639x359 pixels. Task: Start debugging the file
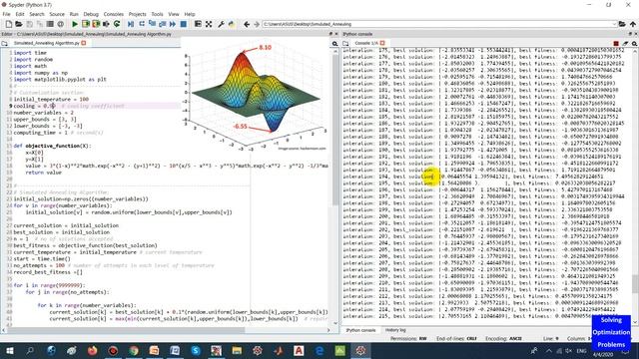coord(131,24)
